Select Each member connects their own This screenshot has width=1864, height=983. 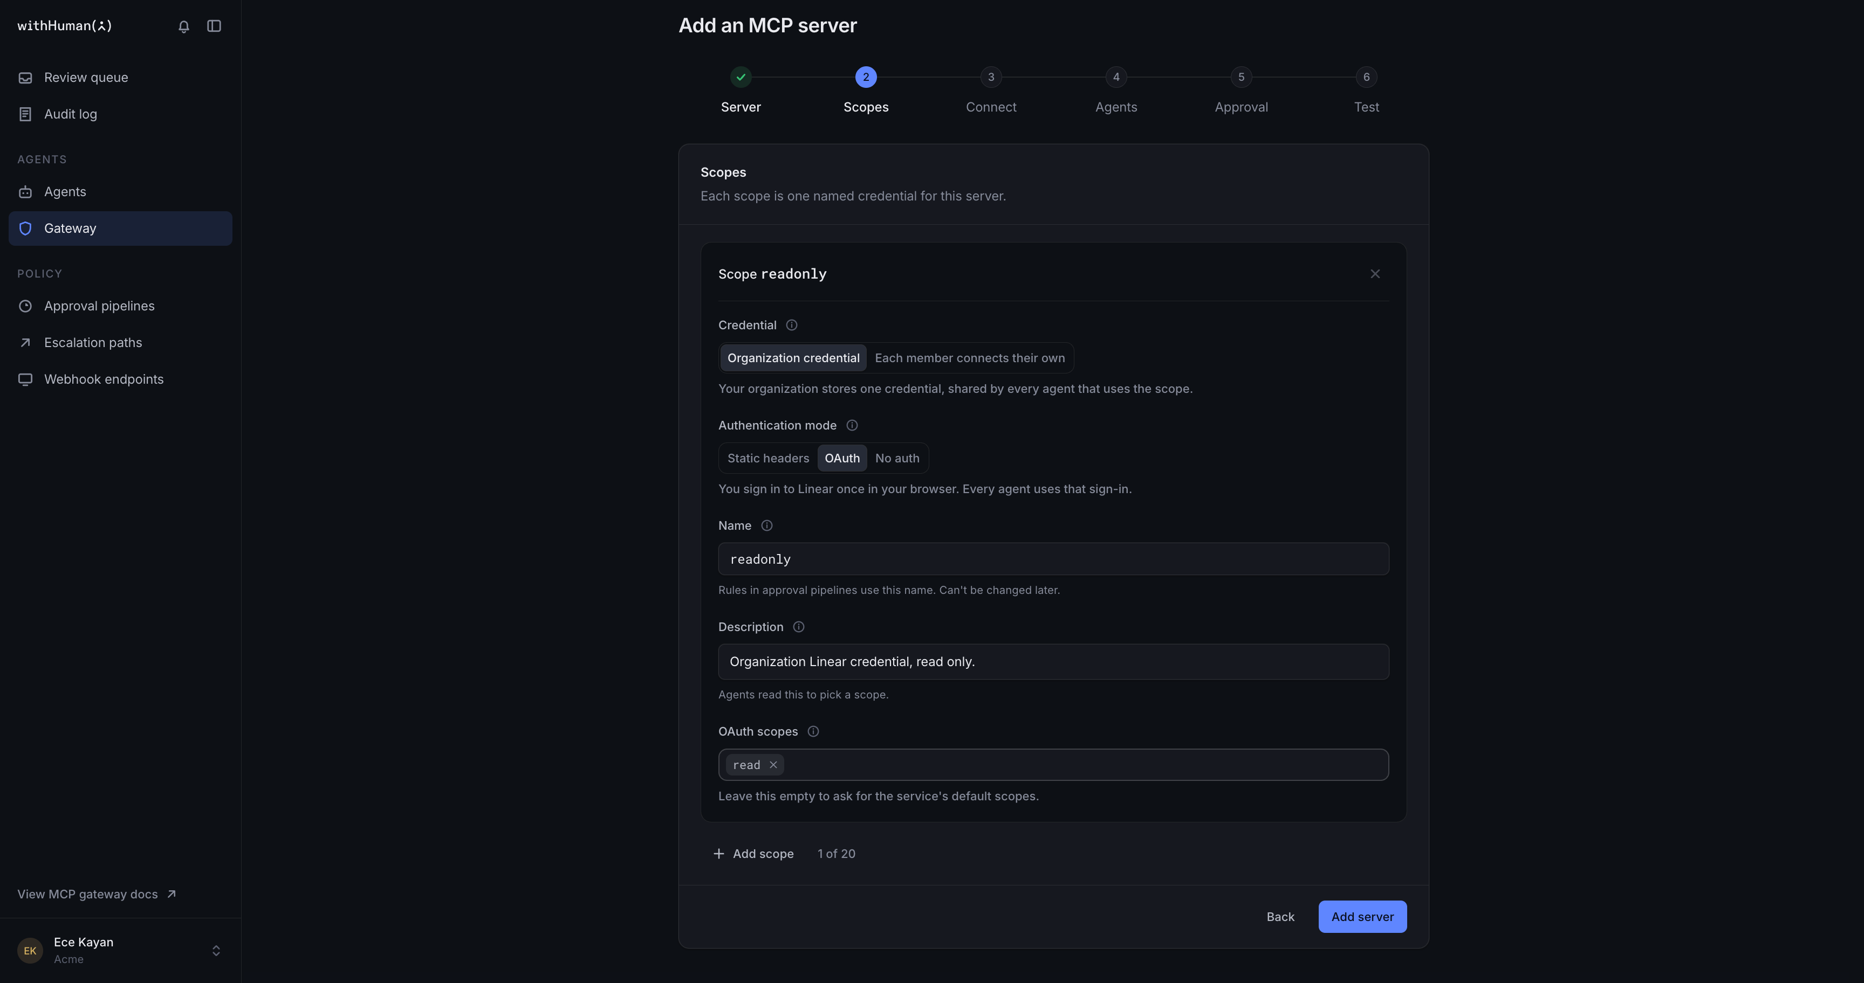(x=970, y=358)
